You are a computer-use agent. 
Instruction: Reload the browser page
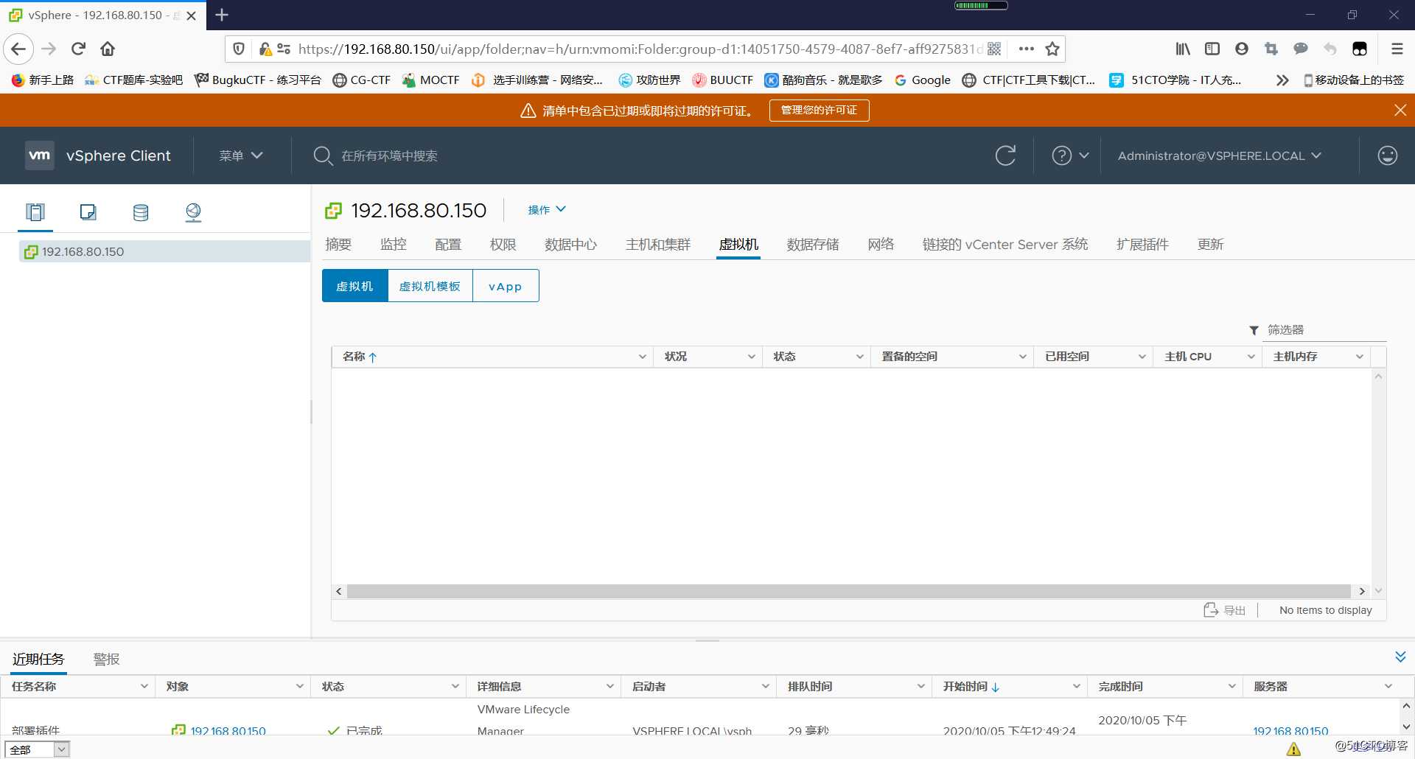[78, 49]
